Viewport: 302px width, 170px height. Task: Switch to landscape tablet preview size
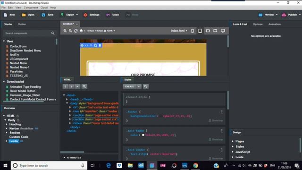[208, 31]
